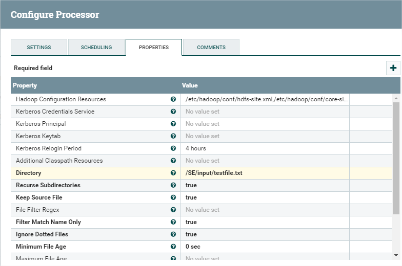Switch to the Scheduling tab
The height and width of the screenshot is (266, 402).
click(x=96, y=47)
